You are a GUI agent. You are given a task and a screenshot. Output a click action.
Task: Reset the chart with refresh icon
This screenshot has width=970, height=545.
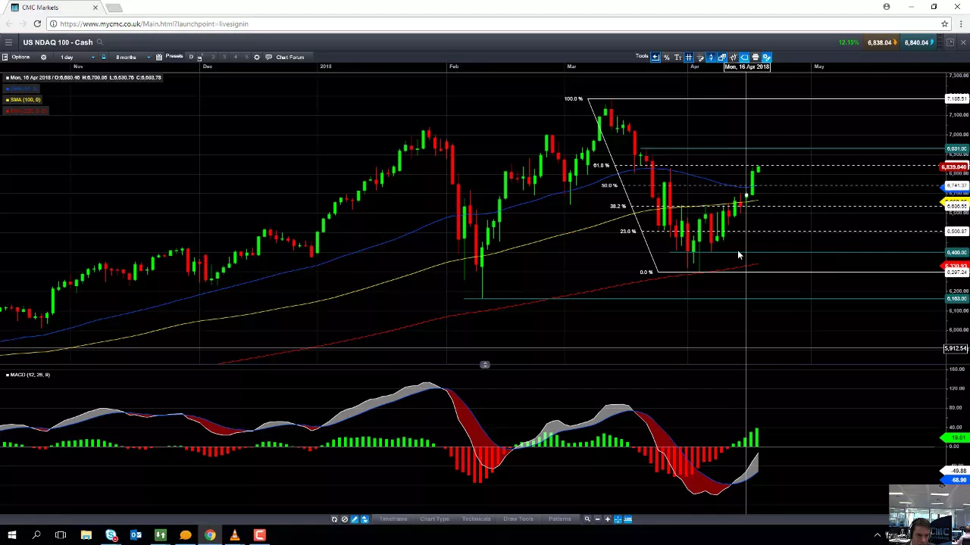pyautogui.click(x=334, y=519)
